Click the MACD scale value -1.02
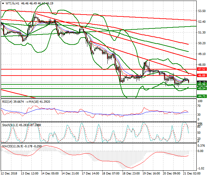 click(201, 168)
